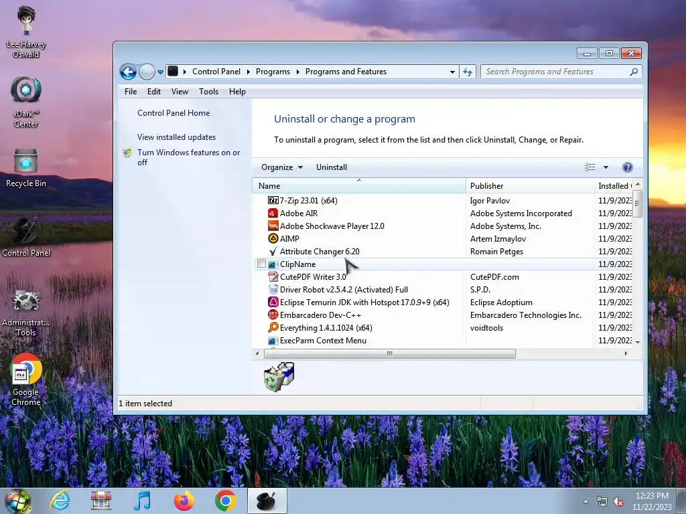Click the Programs and Features details pane icon
The height and width of the screenshot is (514, 686).
[279, 377]
